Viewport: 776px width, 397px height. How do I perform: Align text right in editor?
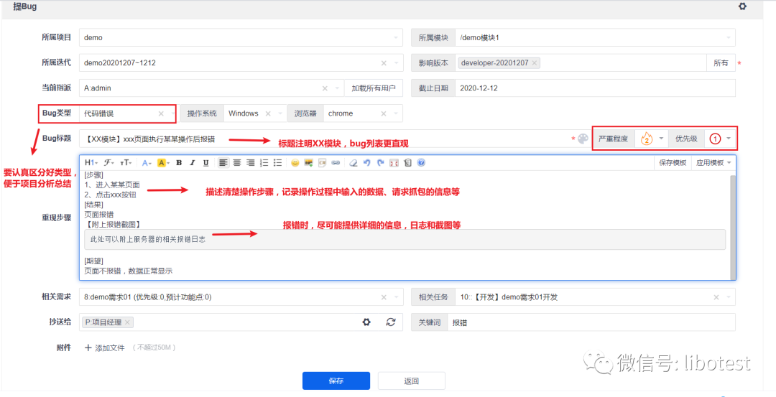click(x=251, y=163)
